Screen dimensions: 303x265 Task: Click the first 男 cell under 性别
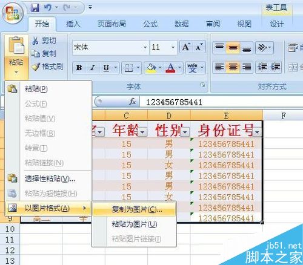point(169,144)
